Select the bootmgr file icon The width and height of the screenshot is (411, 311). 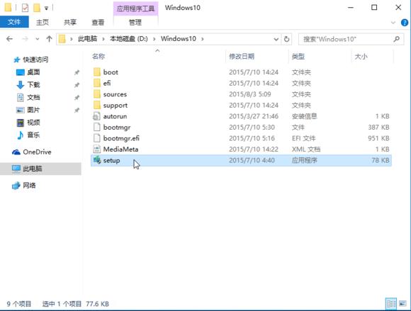[x=96, y=127]
